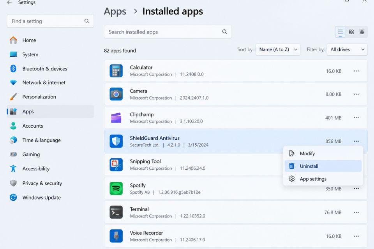Image resolution: width=374 pixels, height=249 pixels.
Task: Open more options for Terminal
Action: point(356,212)
